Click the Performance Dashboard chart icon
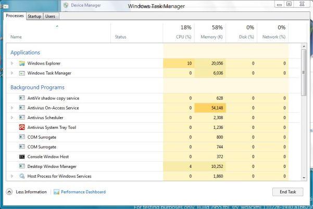 56,192
